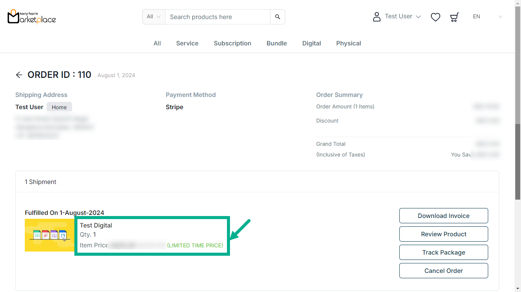This screenshot has height=292, width=521.
Task: Select the Subscription category tab
Action: (232, 43)
